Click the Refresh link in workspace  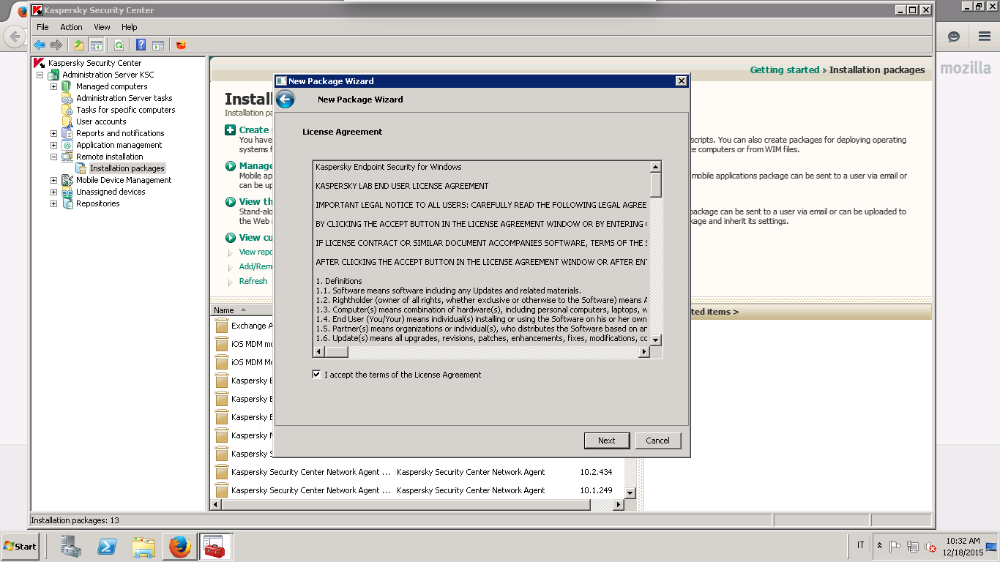253,281
